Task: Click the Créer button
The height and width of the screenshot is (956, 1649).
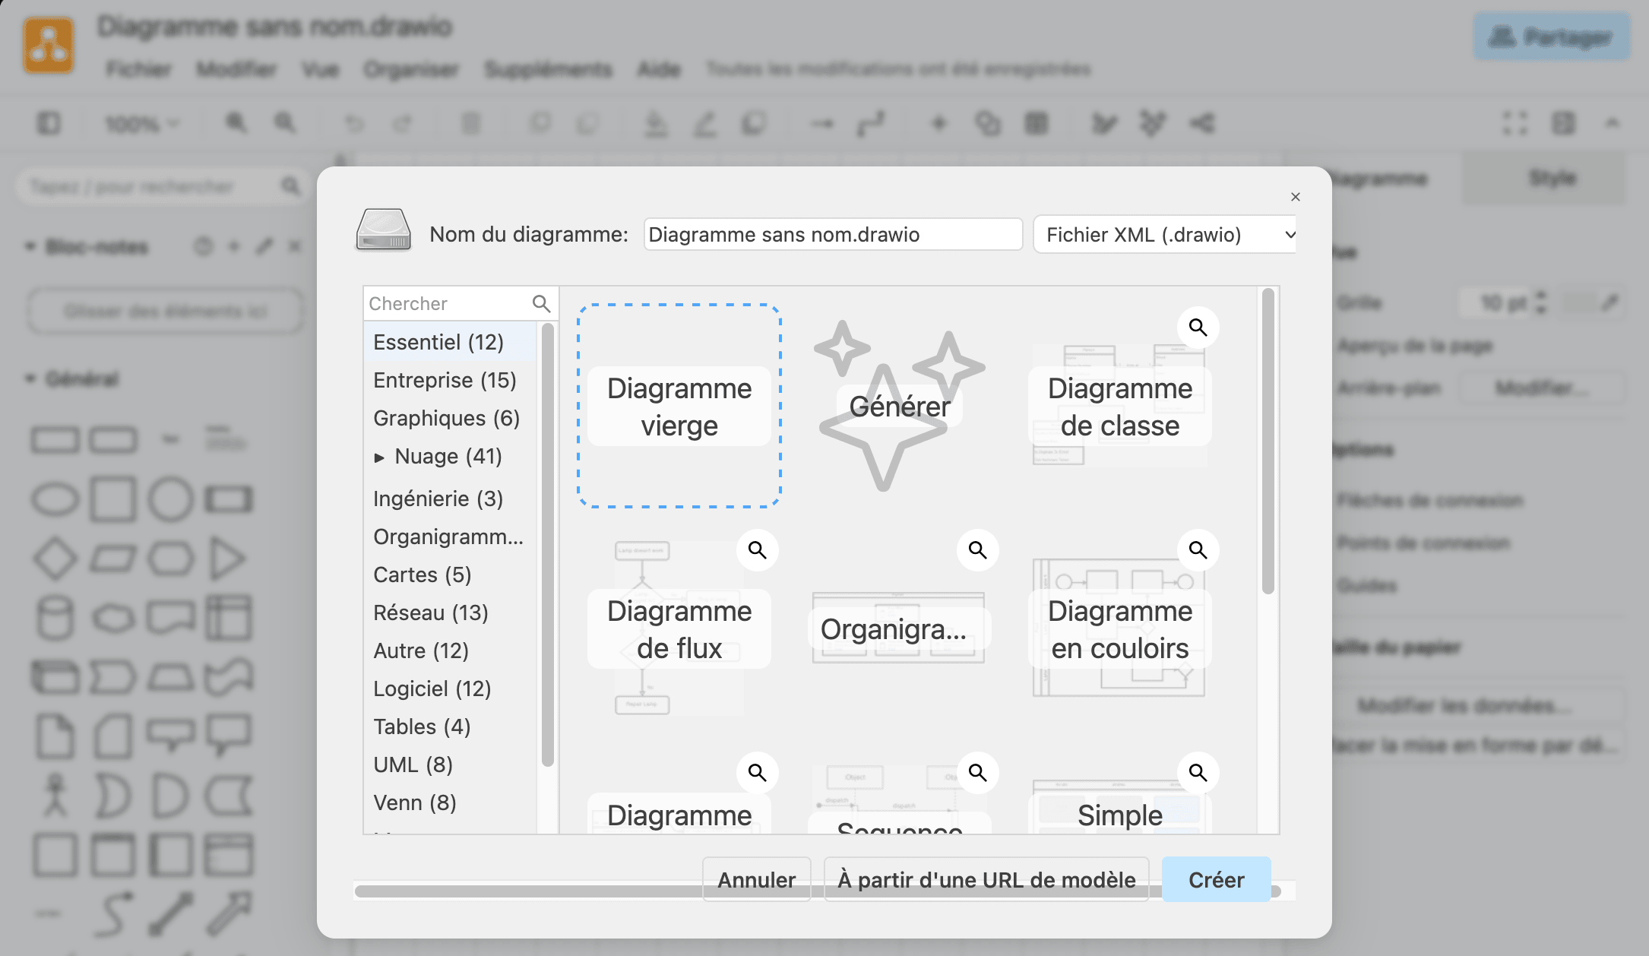Action: (x=1216, y=880)
